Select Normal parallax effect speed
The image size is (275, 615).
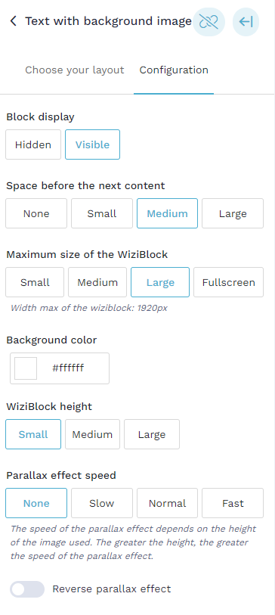point(167,503)
